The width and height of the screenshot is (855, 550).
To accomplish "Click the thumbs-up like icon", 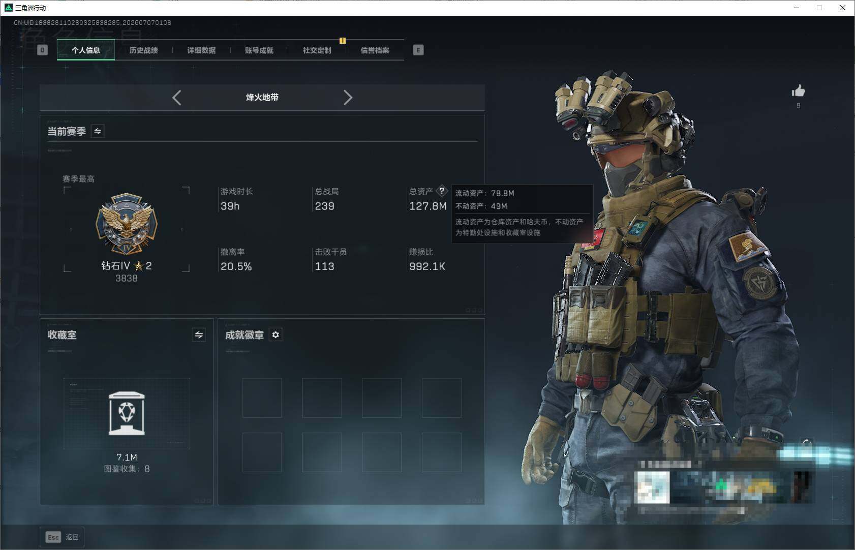I will (798, 91).
